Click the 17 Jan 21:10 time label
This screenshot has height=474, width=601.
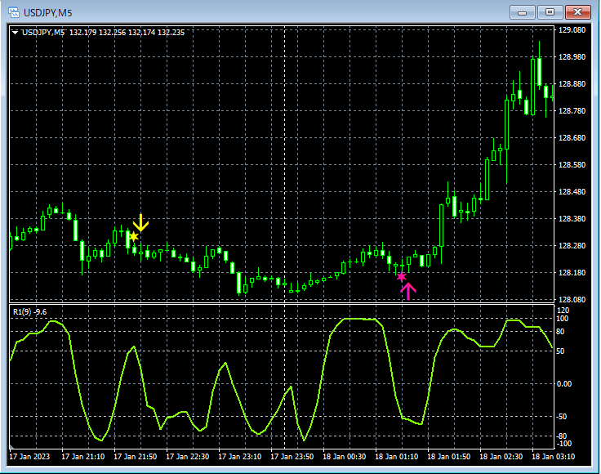pos(82,456)
